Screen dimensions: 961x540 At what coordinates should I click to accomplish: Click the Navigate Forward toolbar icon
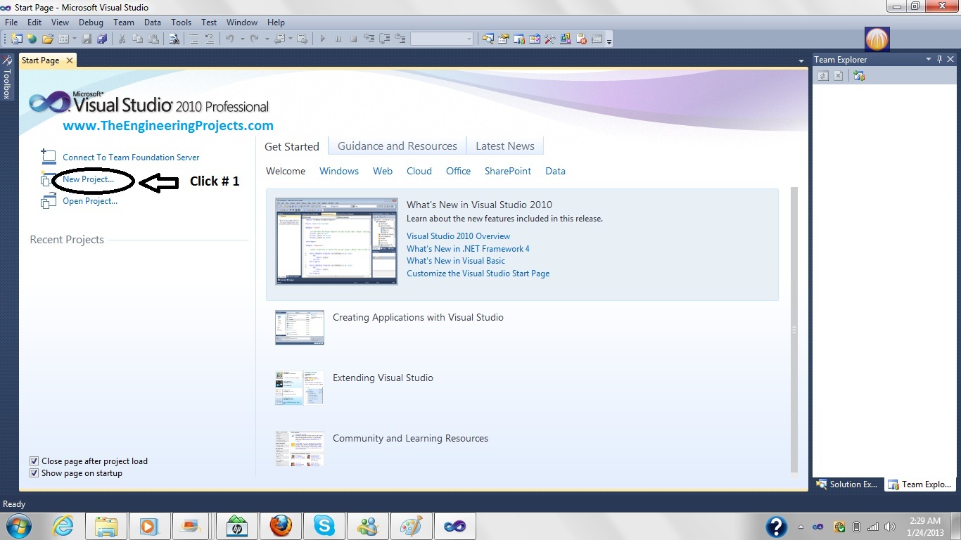[302, 39]
